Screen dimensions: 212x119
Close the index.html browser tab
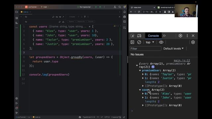pos(154,7)
